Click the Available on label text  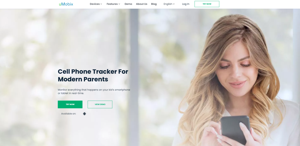69,114
